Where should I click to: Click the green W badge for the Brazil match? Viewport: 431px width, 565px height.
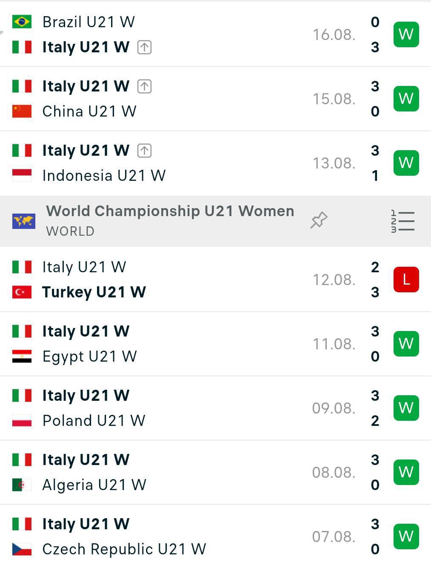point(406,34)
